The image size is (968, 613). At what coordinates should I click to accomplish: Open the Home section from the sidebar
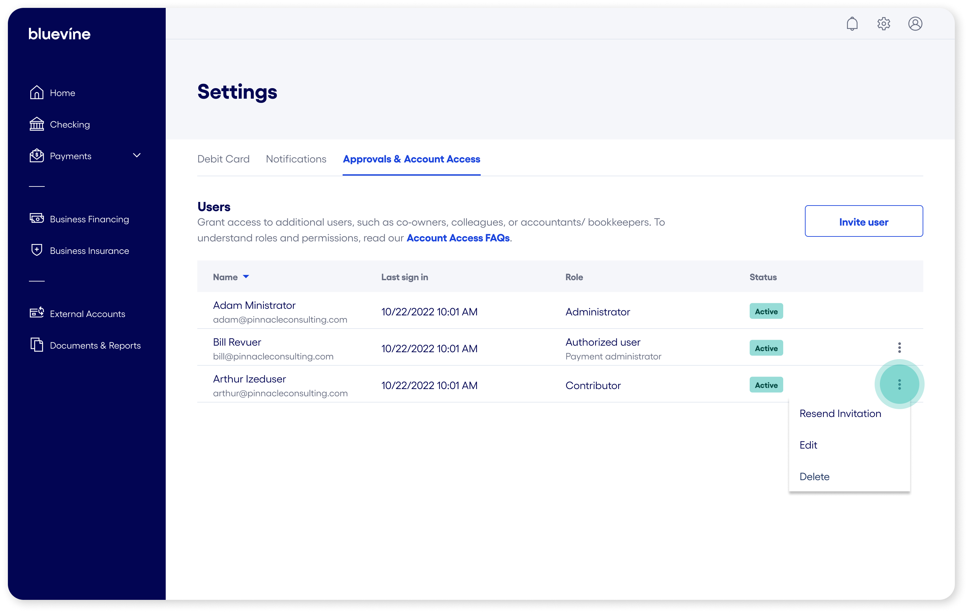[62, 92]
